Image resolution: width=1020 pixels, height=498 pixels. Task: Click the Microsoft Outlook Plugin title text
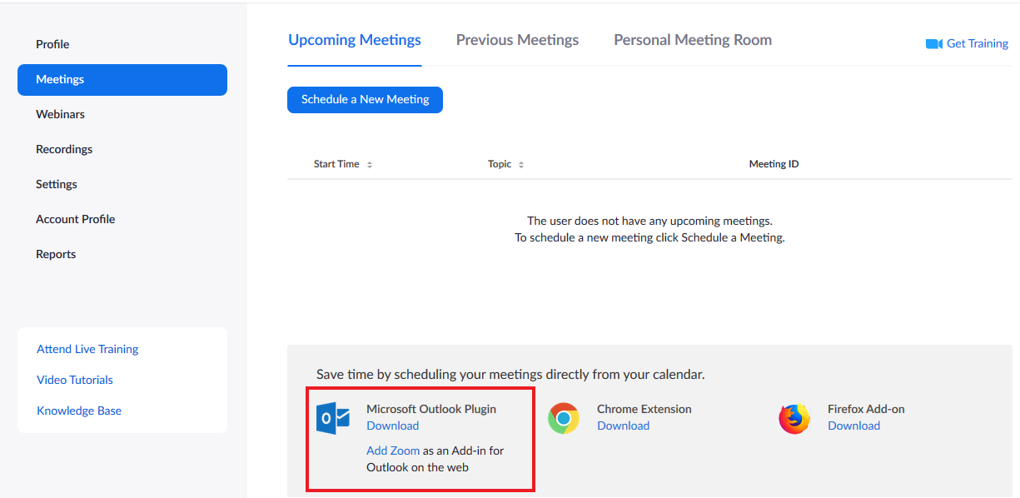tap(431, 409)
